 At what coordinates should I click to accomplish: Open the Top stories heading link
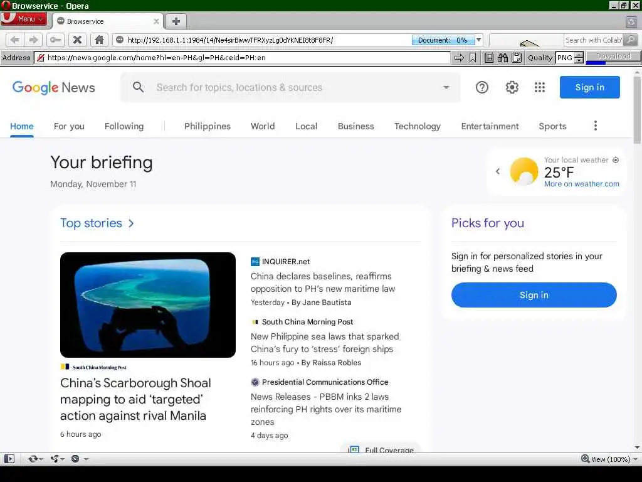point(97,223)
